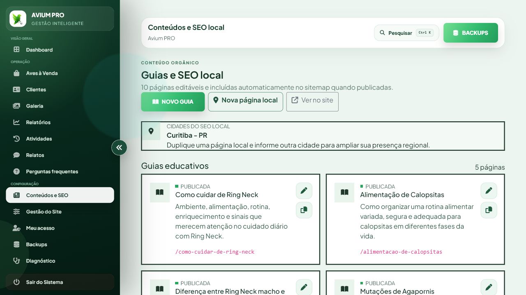Create a new guide with NOVO GUIA
The image size is (526, 295).
tap(173, 102)
